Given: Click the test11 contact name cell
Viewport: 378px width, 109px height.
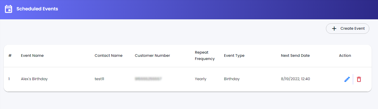Looking at the screenshot, I should (99, 79).
